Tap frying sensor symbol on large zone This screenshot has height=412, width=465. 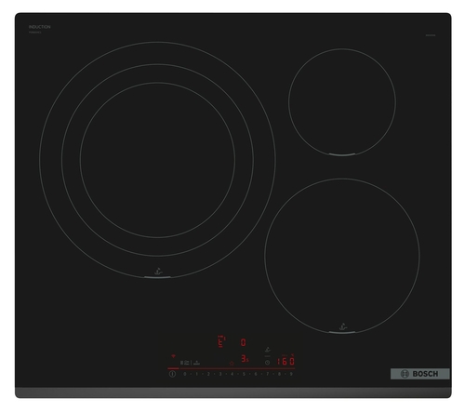[x=158, y=272]
